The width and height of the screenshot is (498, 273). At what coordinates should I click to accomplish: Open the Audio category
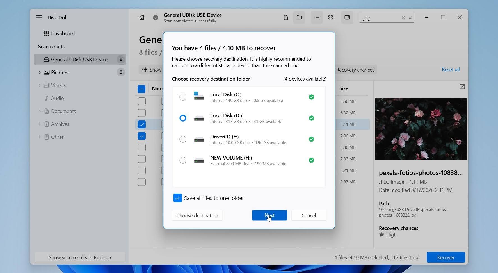click(x=57, y=98)
